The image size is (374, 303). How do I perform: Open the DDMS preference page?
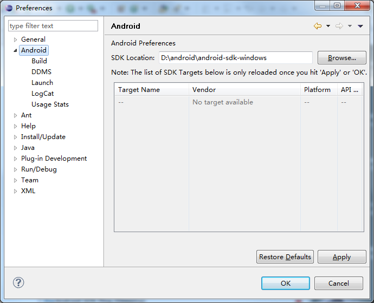point(42,72)
